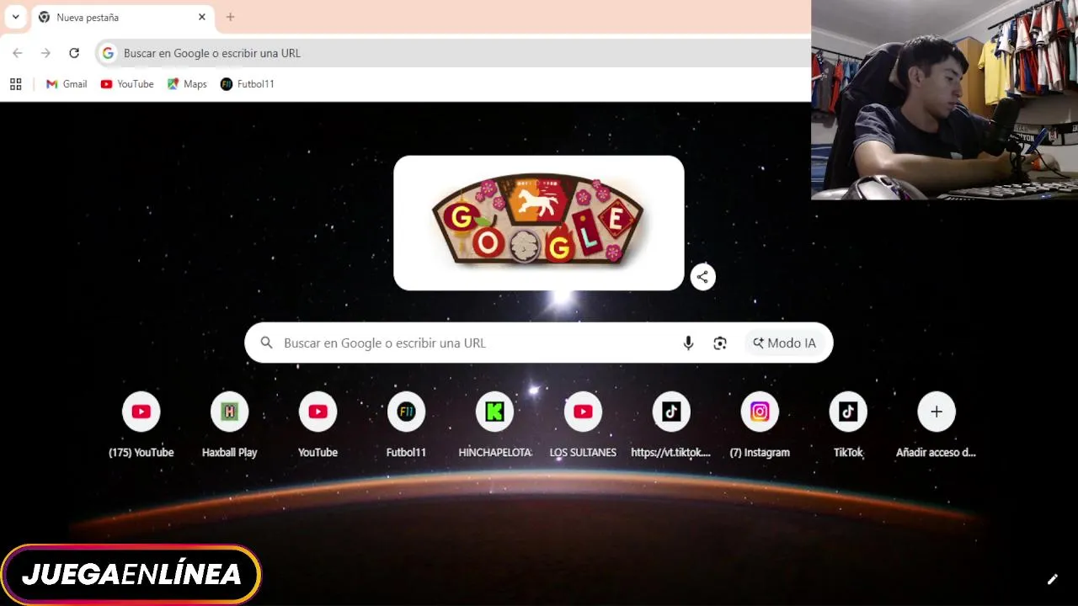
Task: Click the Google Doodle image
Action: pyautogui.click(x=539, y=222)
